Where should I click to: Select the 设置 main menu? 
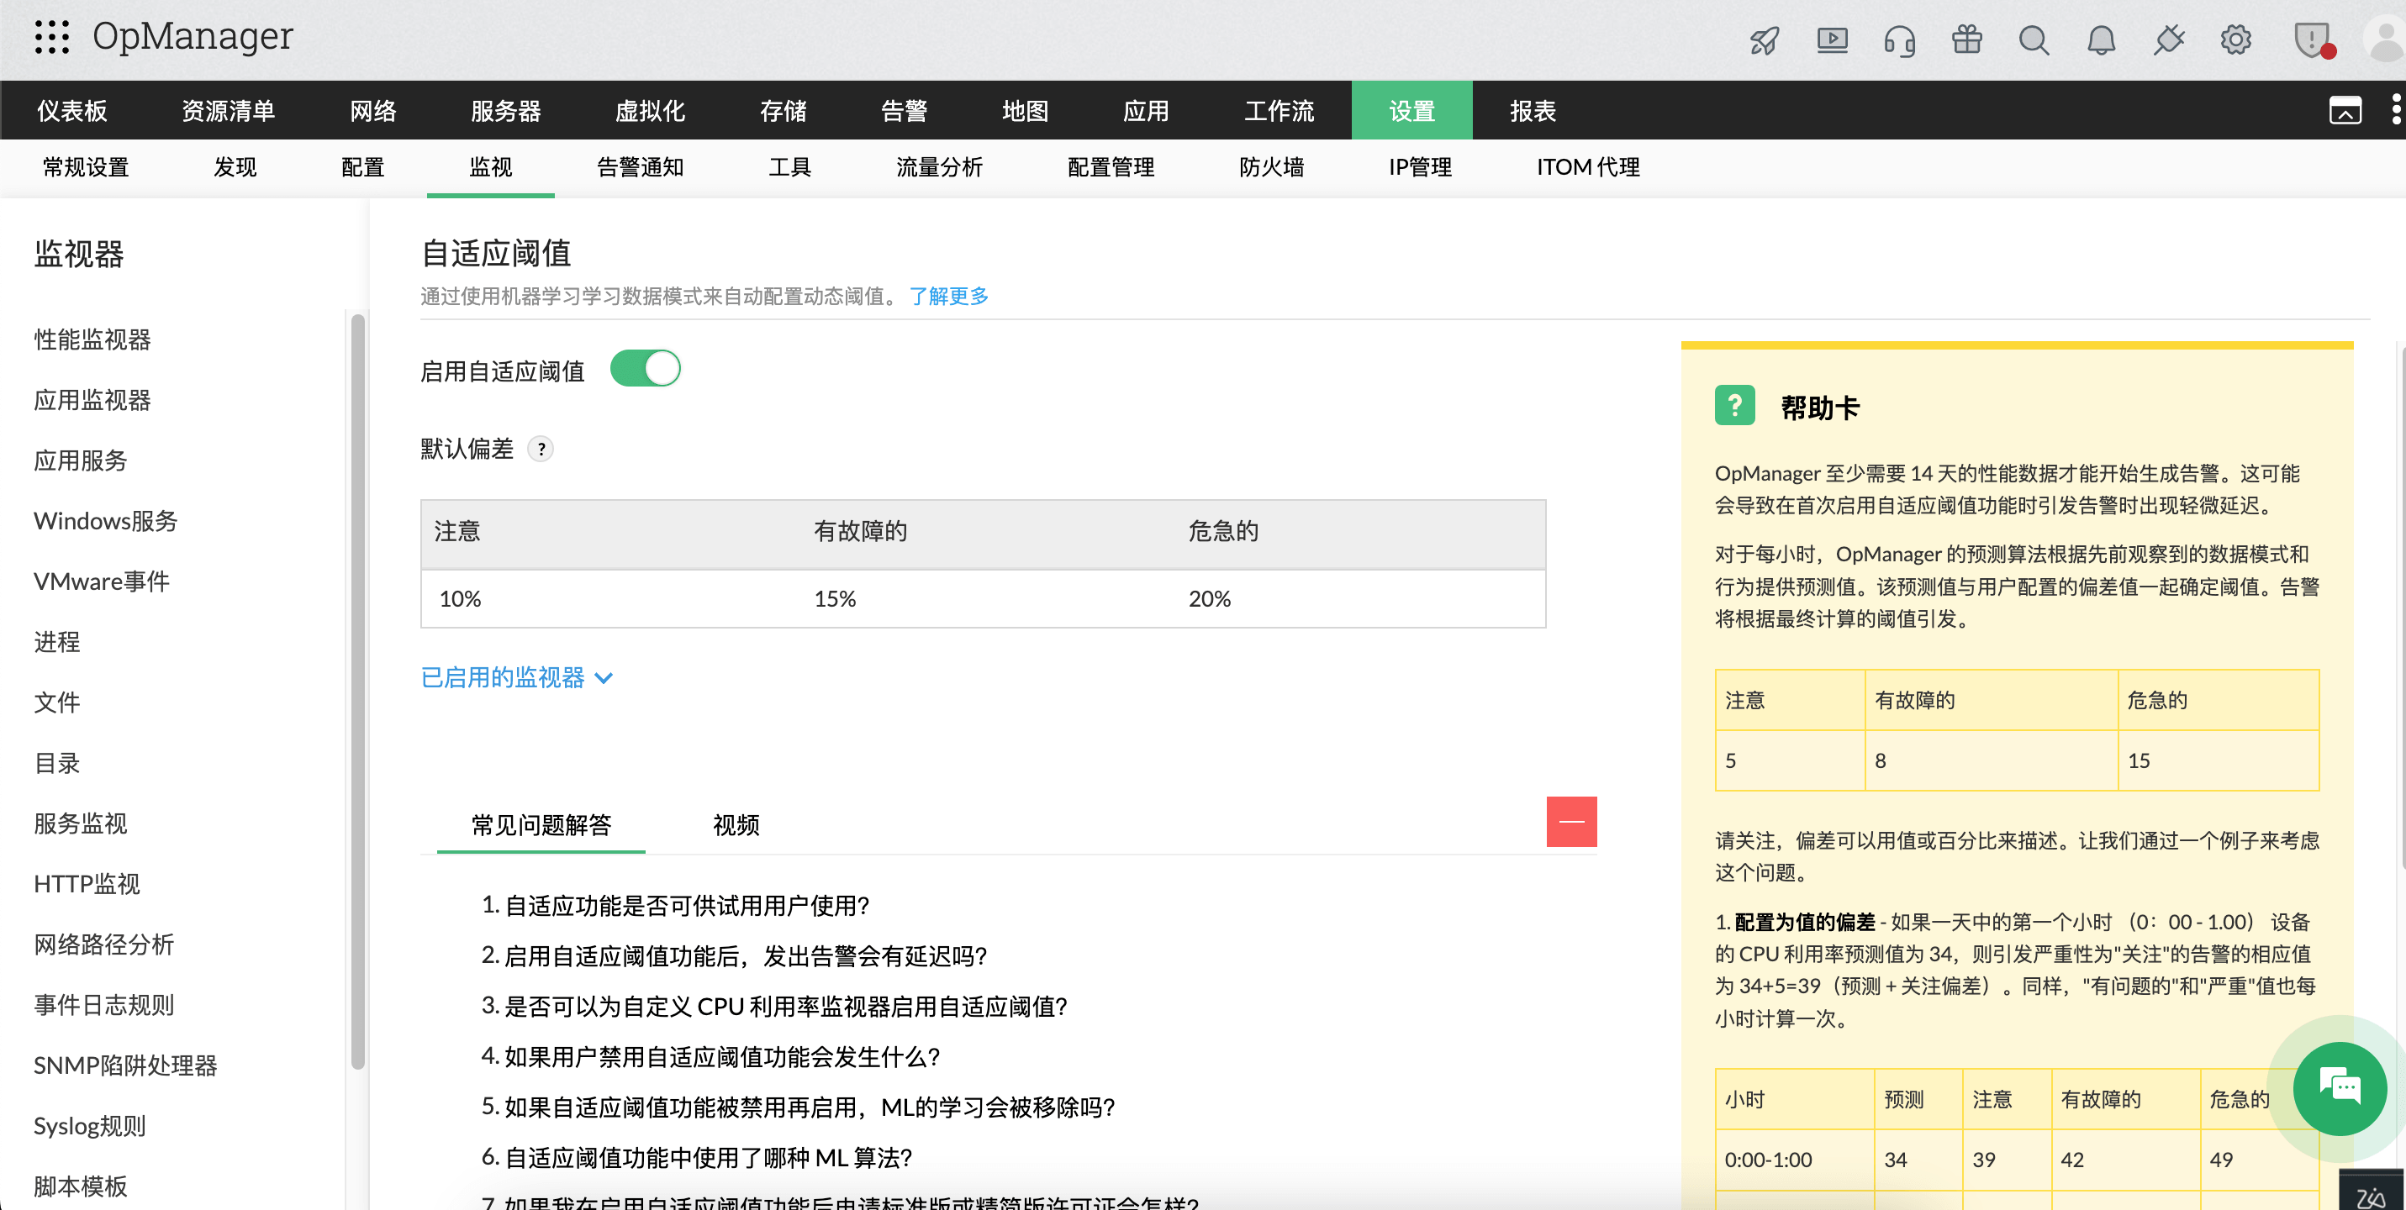1411,111
